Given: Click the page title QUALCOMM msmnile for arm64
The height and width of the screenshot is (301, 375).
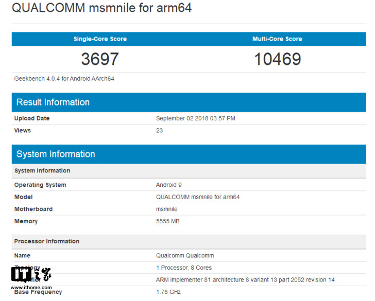Looking at the screenshot, I should tap(101, 8).
